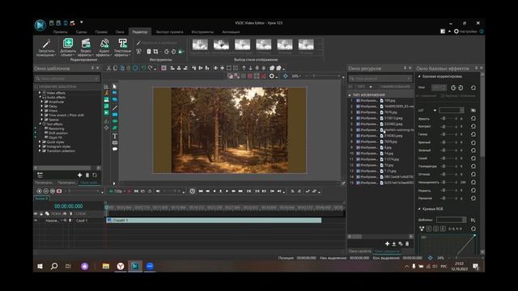
Task: Open the Активация ribbon tab
Action: pos(231,32)
